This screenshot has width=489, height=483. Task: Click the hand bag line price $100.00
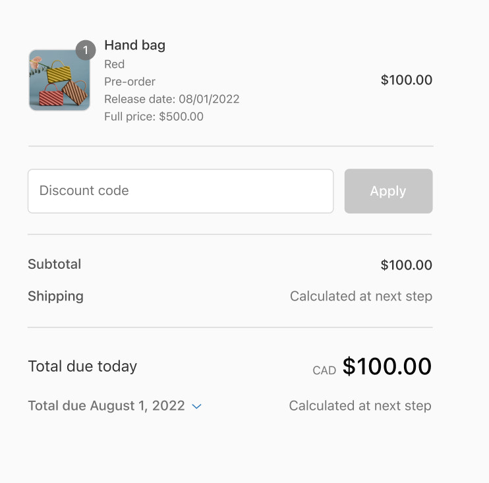(x=406, y=80)
